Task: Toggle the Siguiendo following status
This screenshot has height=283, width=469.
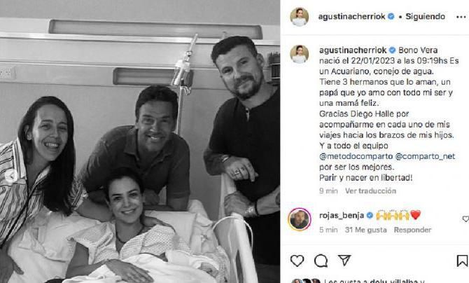Action: [x=425, y=17]
